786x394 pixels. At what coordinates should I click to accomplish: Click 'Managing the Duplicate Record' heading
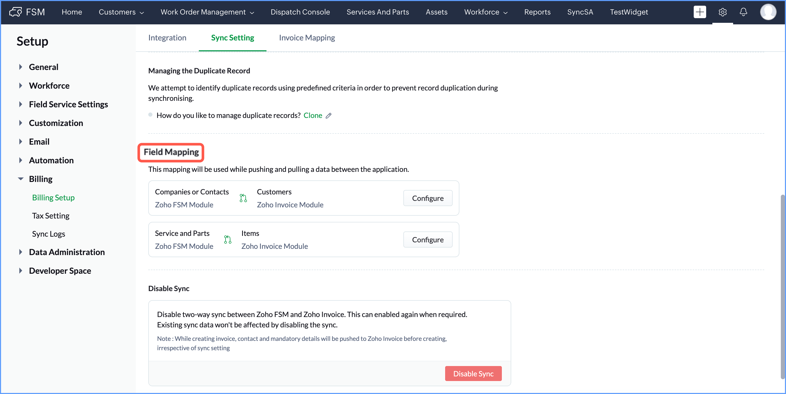pyautogui.click(x=199, y=71)
